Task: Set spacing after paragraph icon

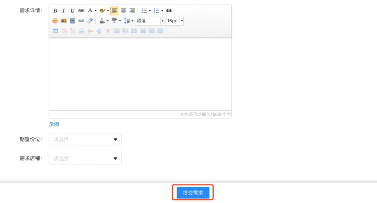Action: [115, 21]
